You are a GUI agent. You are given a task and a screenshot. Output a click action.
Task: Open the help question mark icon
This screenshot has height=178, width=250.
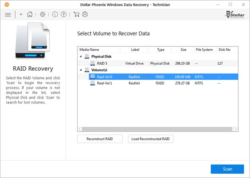click(x=64, y=14)
